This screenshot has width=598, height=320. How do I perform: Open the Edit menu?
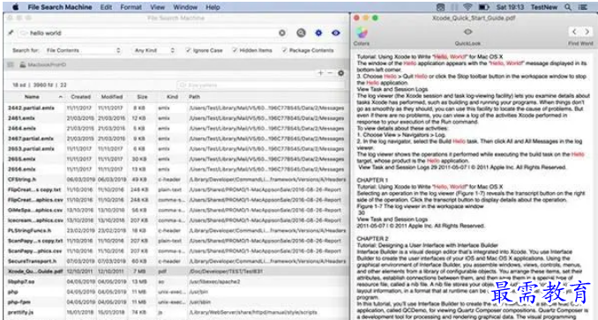[x=106, y=7]
